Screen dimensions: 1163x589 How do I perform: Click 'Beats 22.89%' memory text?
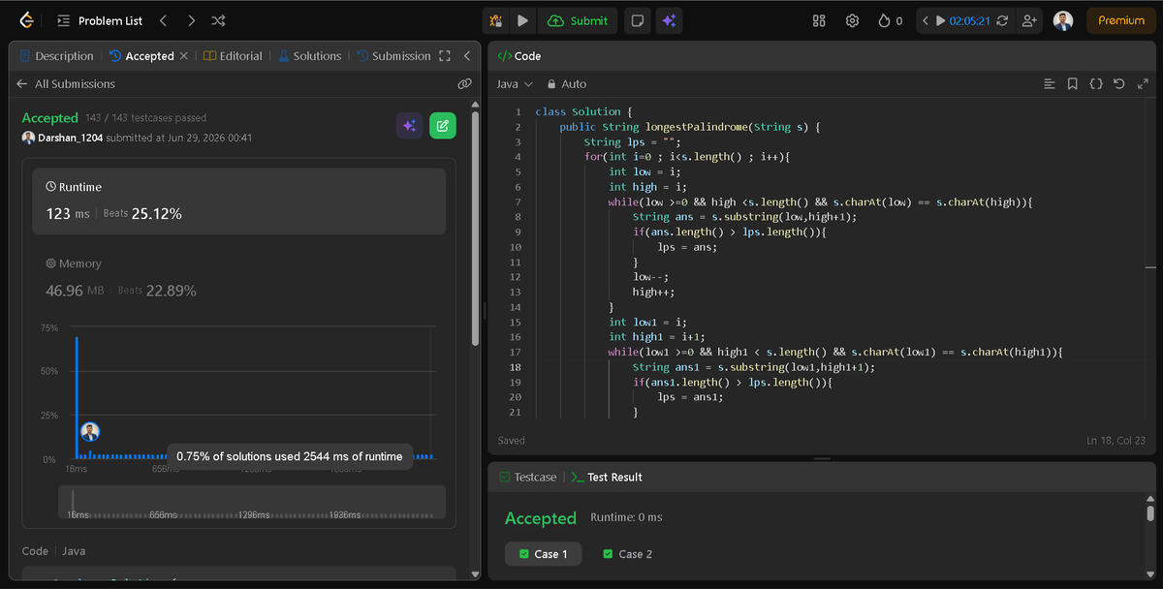(x=157, y=291)
